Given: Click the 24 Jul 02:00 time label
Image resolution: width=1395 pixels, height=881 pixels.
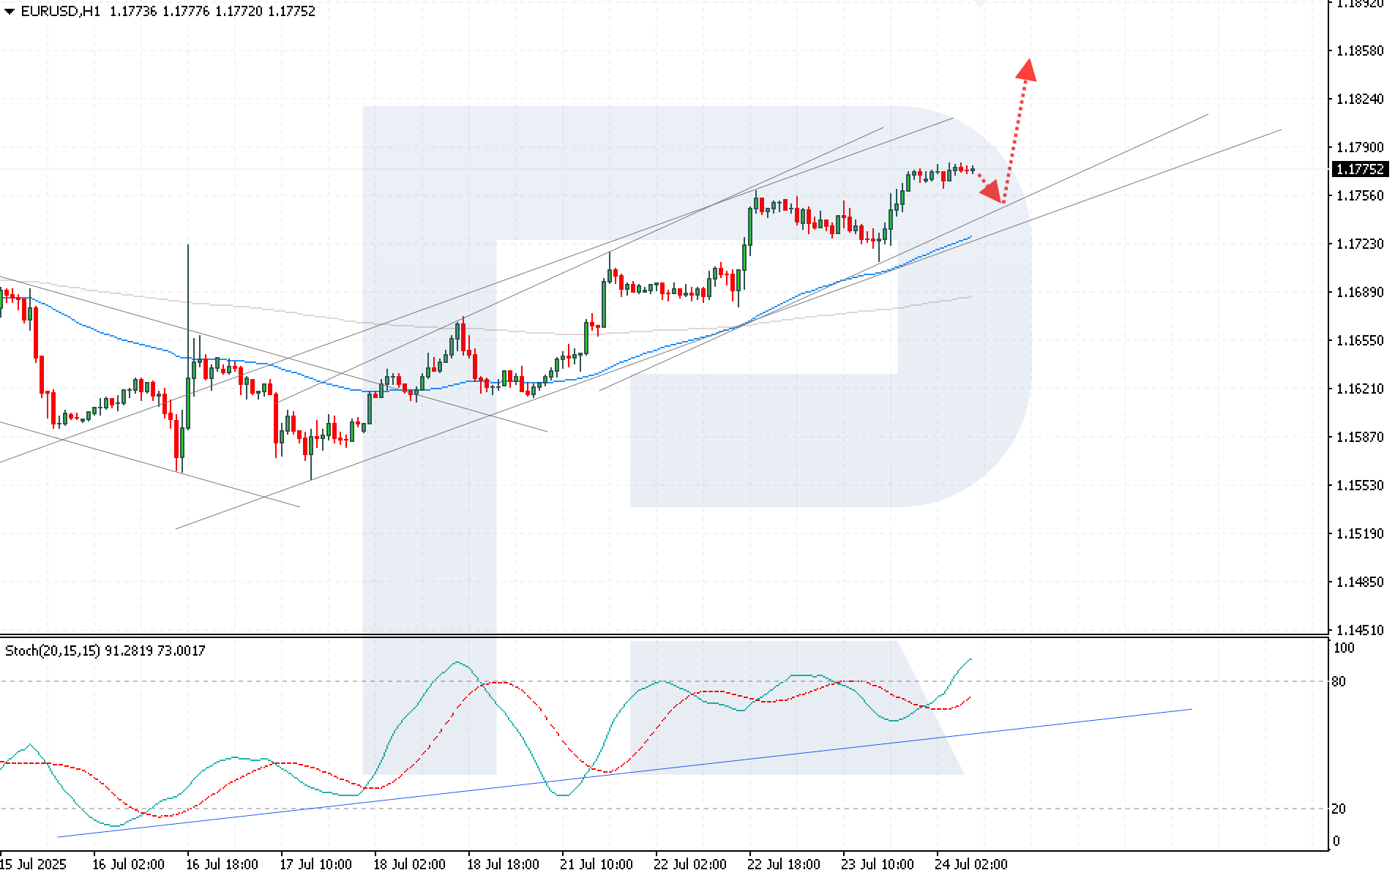Looking at the screenshot, I should (971, 864).
